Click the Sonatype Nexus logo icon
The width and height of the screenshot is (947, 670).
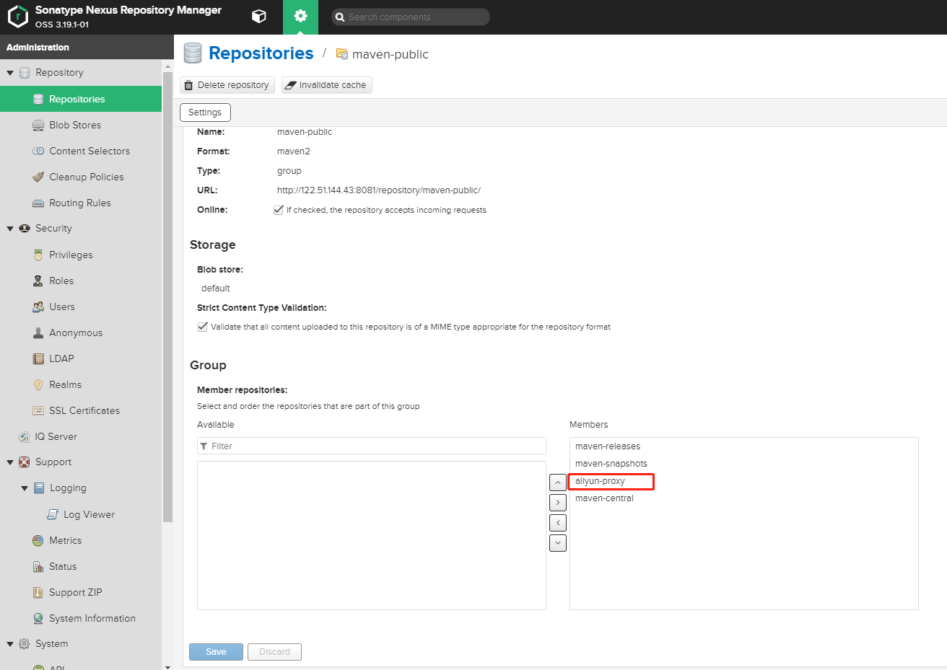(x=17, y=17)
